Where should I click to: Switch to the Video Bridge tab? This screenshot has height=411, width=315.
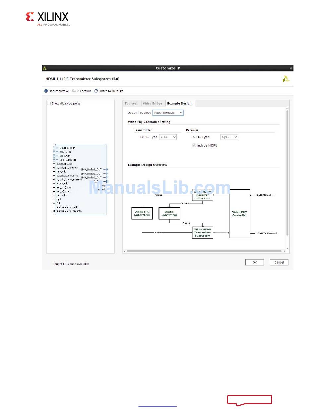(153, 103)
